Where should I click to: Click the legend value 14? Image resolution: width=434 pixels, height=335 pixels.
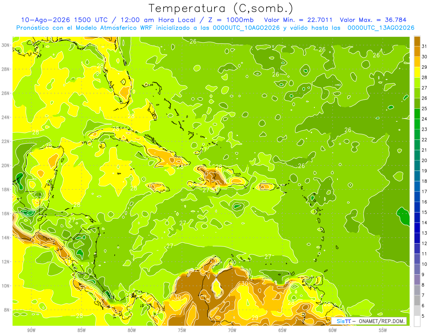pyautogui.click(x=425, y=223)
